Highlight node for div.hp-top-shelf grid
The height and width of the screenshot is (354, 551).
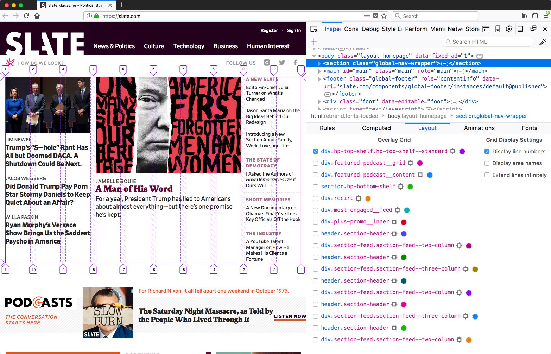coord(453,151)
